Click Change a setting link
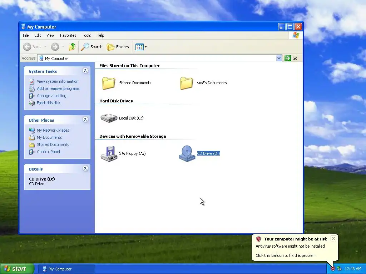This screenshot has height=274, width=366. point(51,96)
